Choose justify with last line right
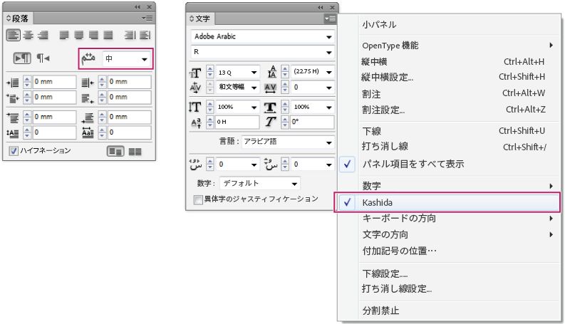565x324 pixels. pyautogui.click(x=93, y=35)
